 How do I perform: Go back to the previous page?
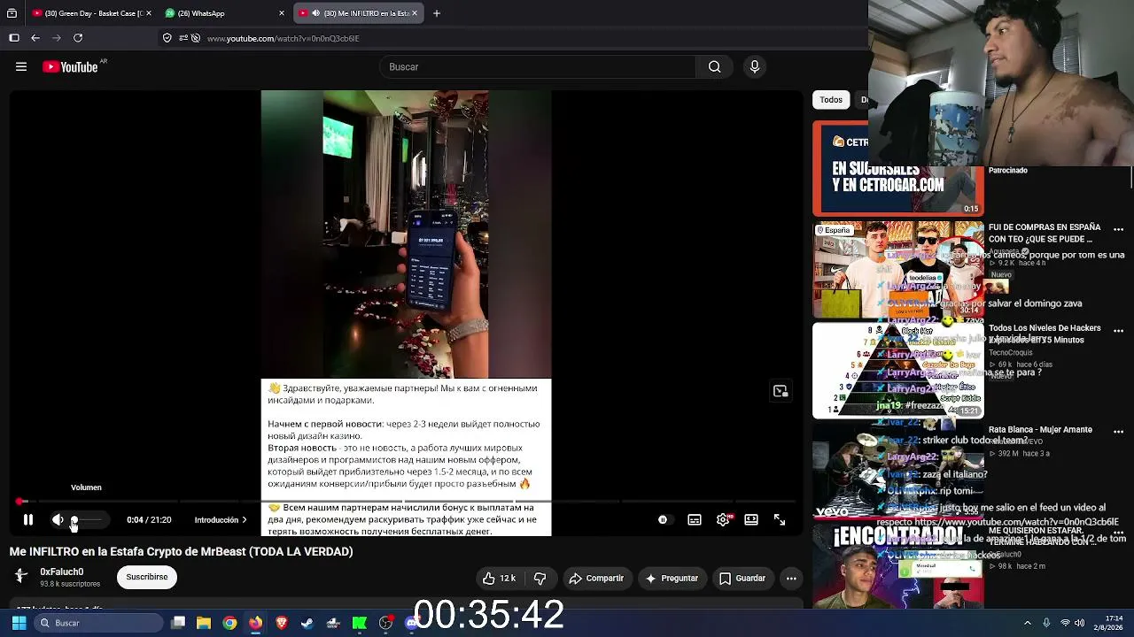[35, 38]
